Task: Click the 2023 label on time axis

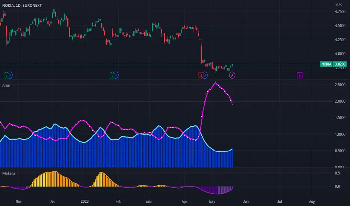Action: pyautogui.click(x=84, y=202)
